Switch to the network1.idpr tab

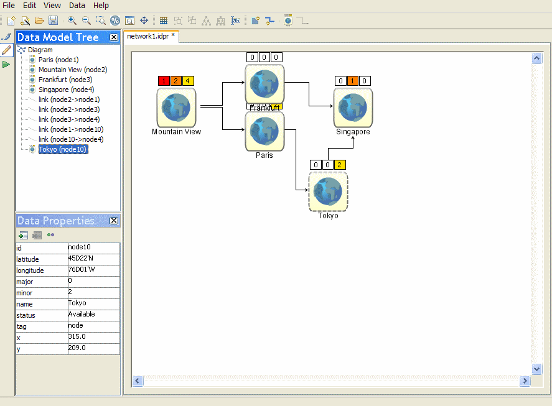click(x=151, y=36)
